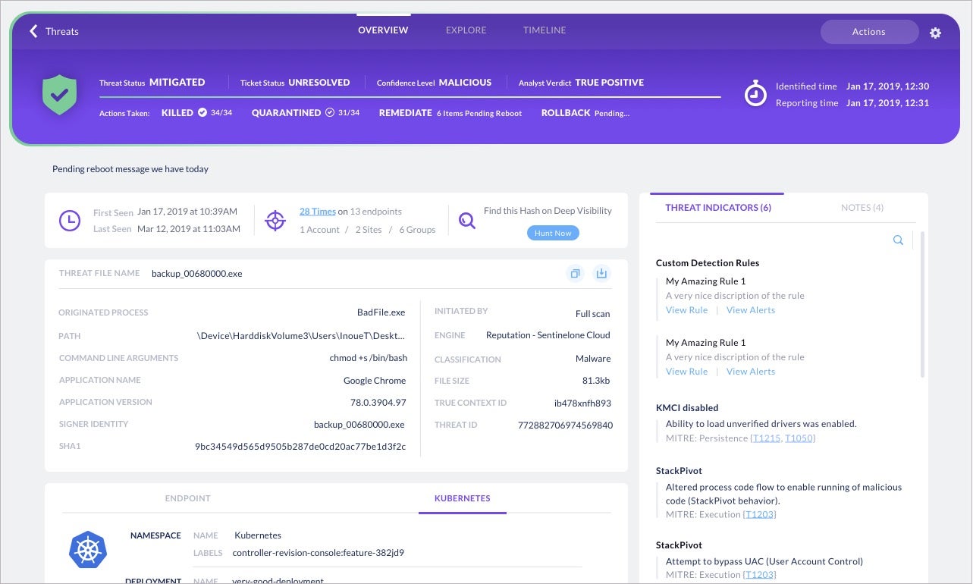Image resolution: width=973 pixels, height=584 pixels.
Task: Switch to the EXPLORE tab
Action: click(x=466, y=30)
